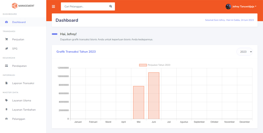Viewport: 263px width, 133px height.
Task: Click the Layanan Tambahan pin icon
Action: (6, 109)
